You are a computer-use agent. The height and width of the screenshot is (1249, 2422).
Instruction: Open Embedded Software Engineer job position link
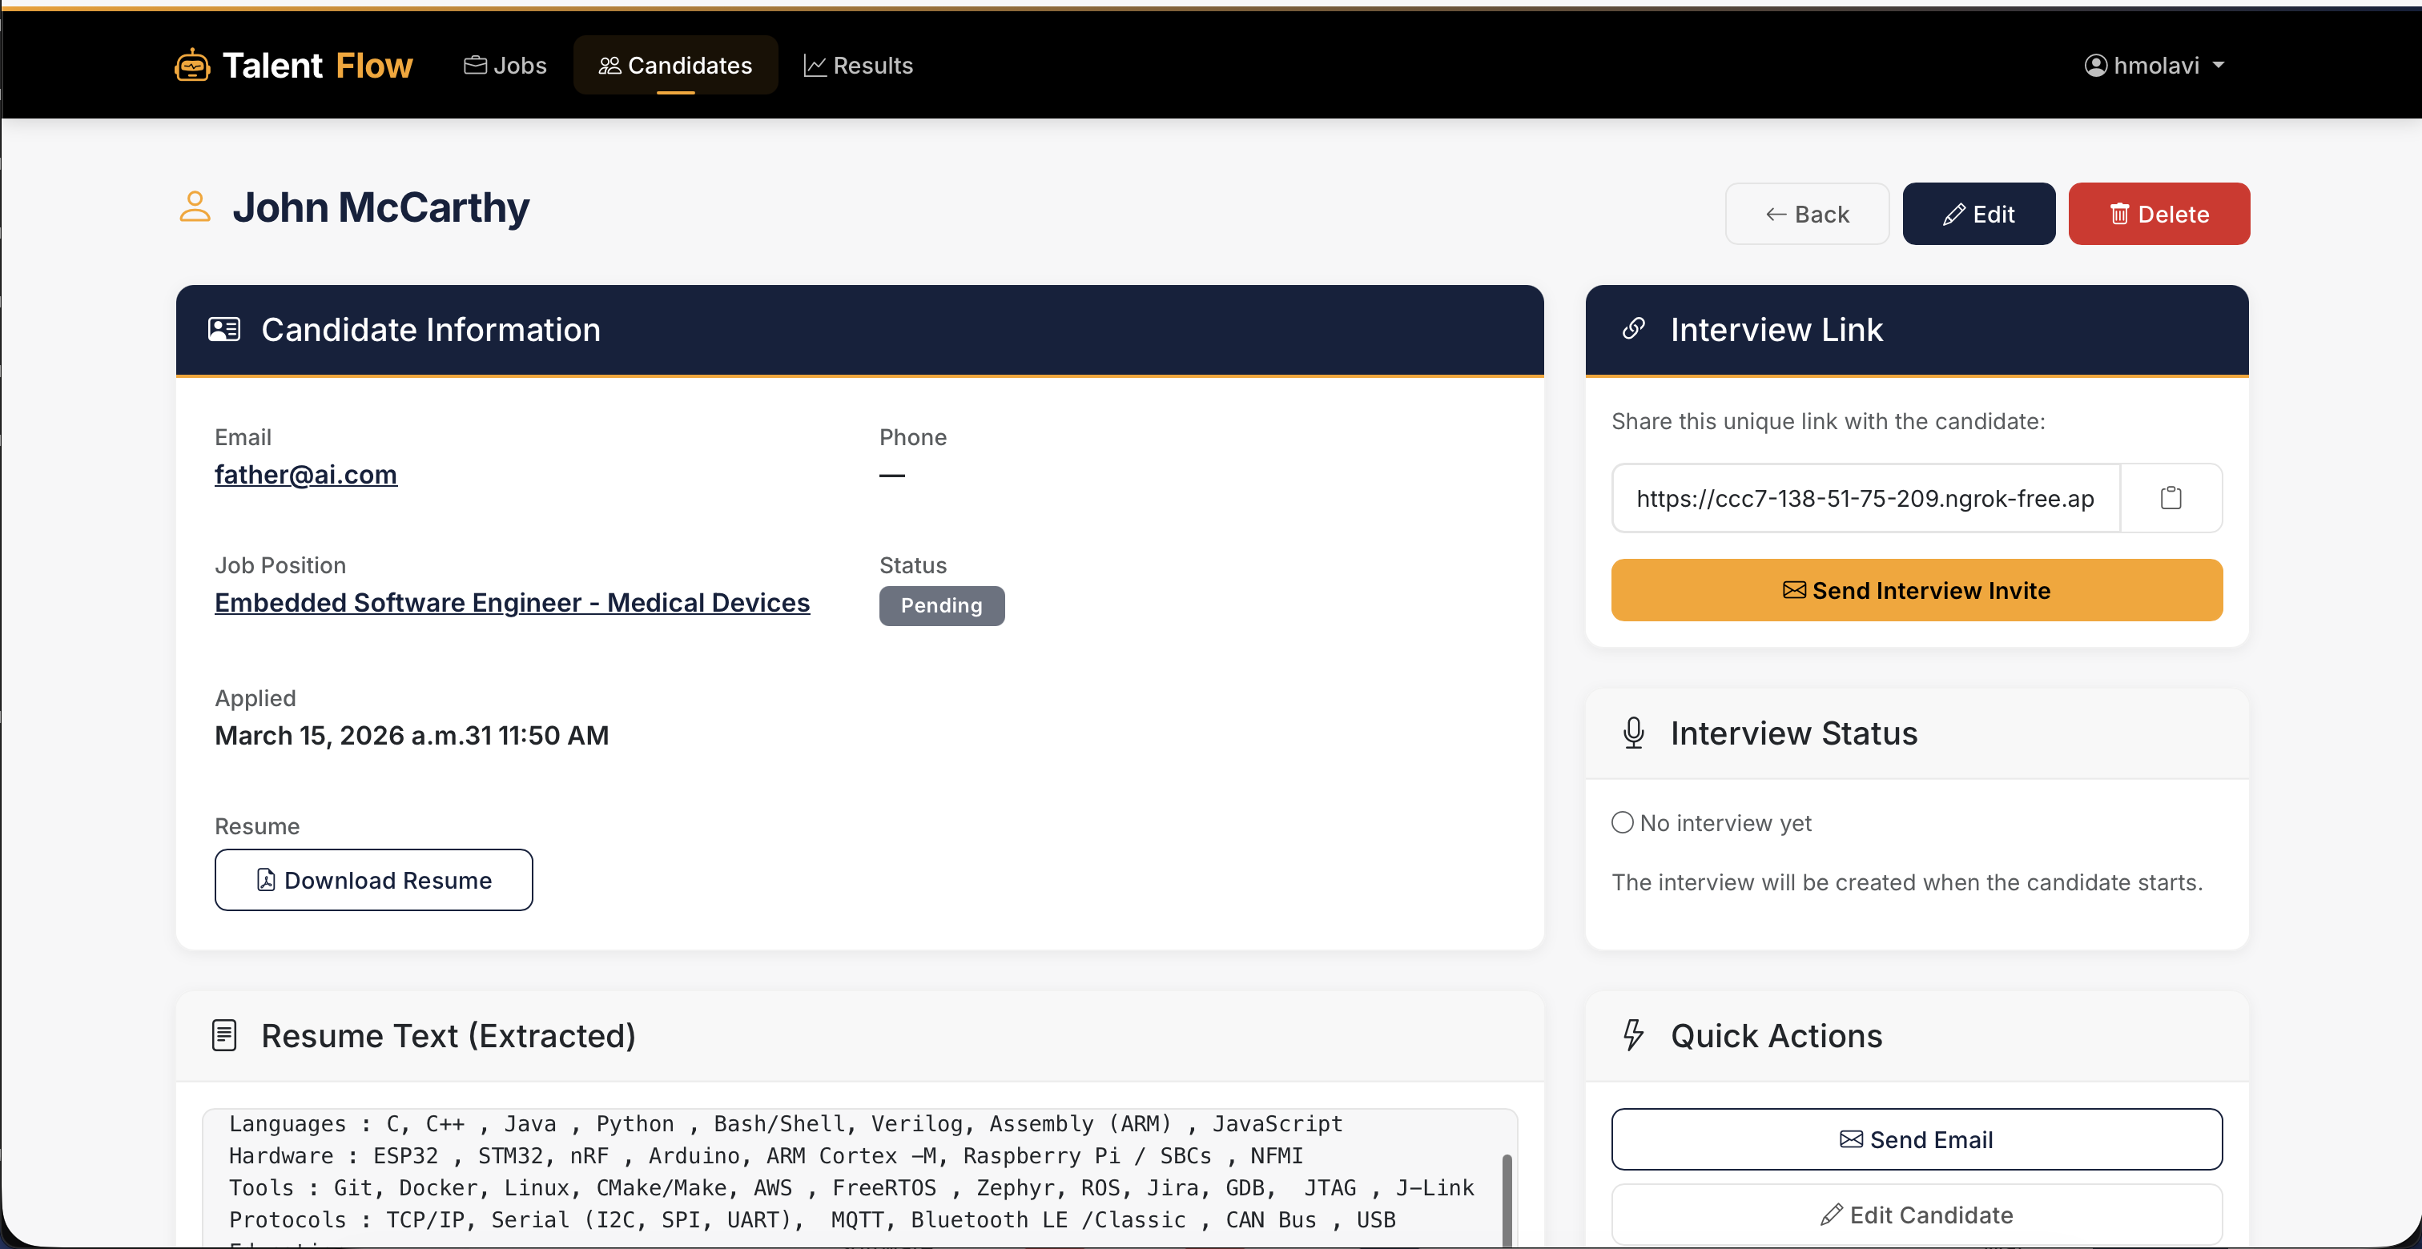point(512,602)
